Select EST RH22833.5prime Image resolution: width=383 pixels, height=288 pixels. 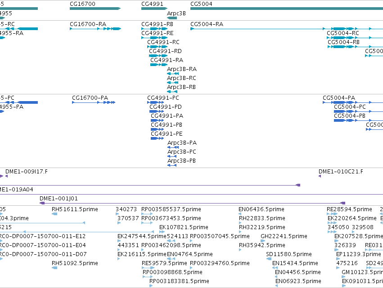pyautogui.click(x=240, y=223)
